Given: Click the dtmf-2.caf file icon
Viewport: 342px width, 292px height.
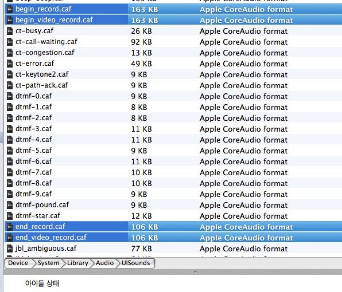Looking at the screenshot, I should point(10,118).
